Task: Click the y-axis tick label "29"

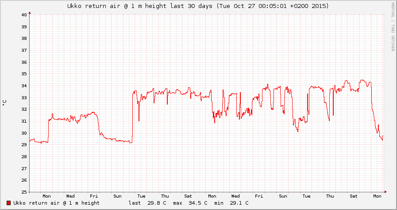Action: click(x=24, y=145)
